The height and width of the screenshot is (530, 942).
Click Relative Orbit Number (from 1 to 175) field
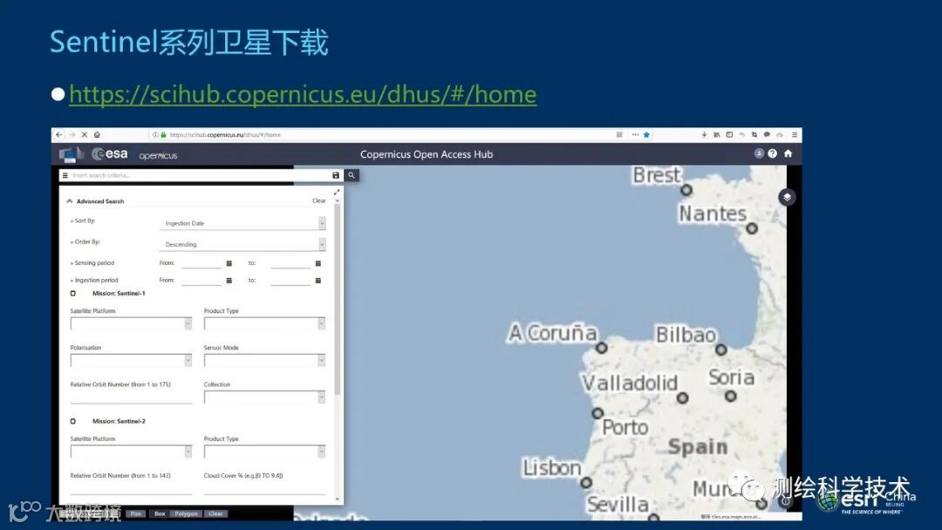(x=131, y=397)
